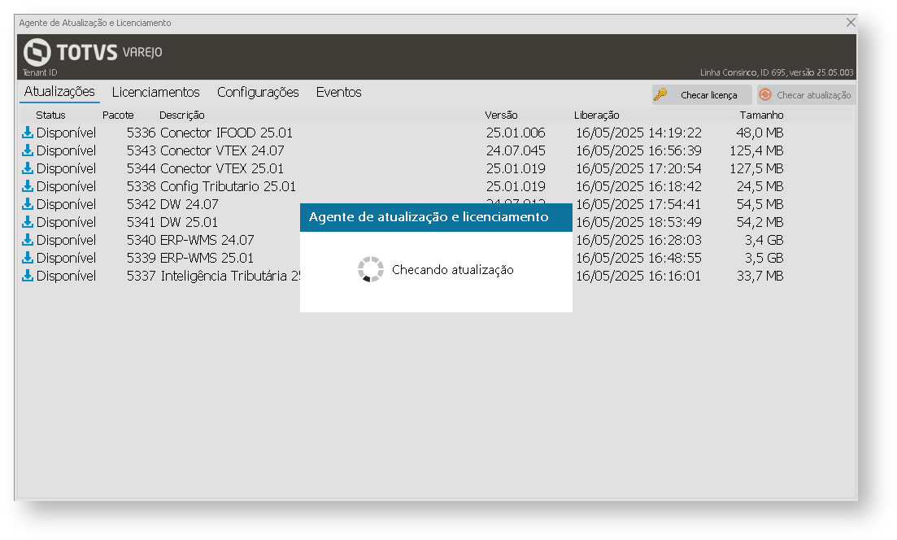Select Config Tributario 25.01 description
Screen dimensions: 897x540
click(x=228, y=186)
